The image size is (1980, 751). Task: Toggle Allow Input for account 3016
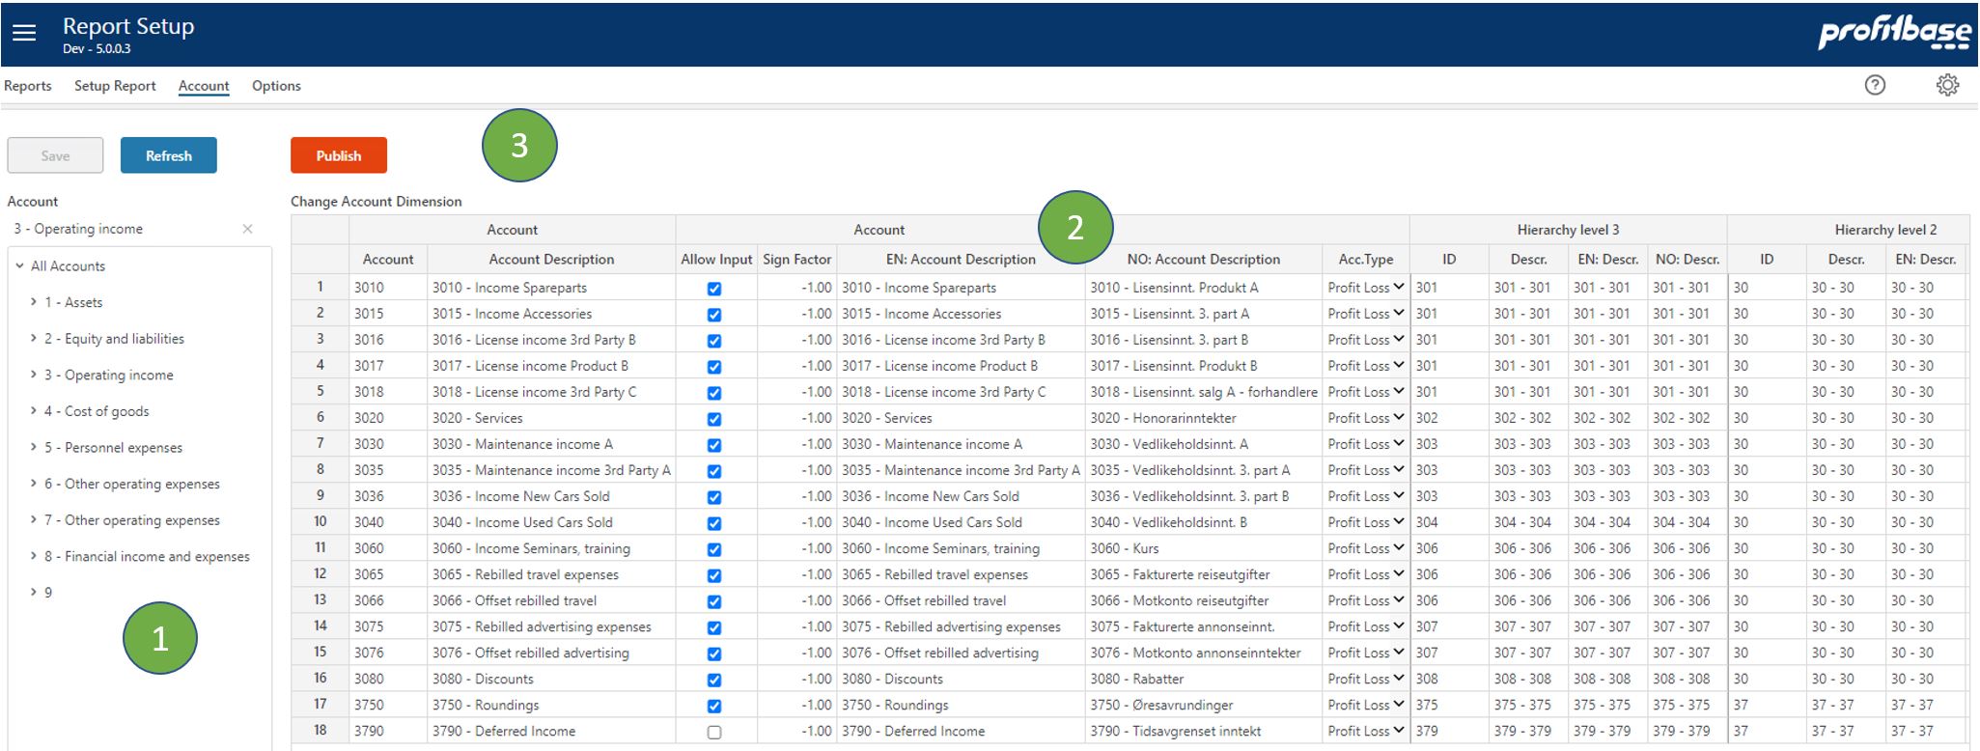[714, 341]
